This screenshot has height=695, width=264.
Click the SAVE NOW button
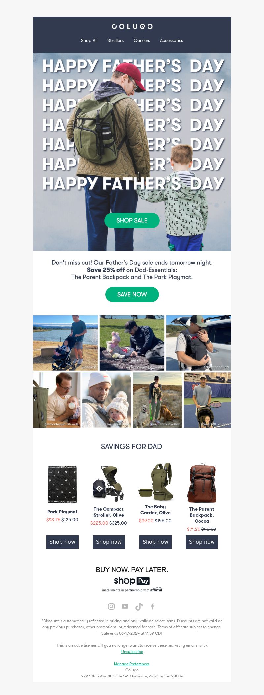tap(132, 294)
